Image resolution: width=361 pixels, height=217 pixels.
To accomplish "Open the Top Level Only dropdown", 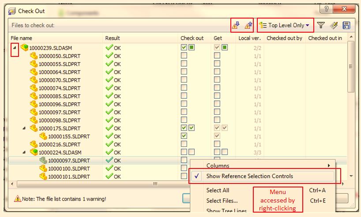I will pos(286,26).
